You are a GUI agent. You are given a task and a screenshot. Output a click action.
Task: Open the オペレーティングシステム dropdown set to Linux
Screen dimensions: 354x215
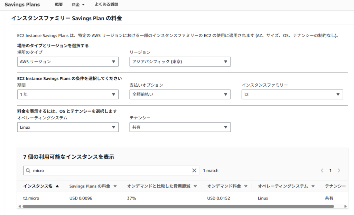[x=68, y=127]
